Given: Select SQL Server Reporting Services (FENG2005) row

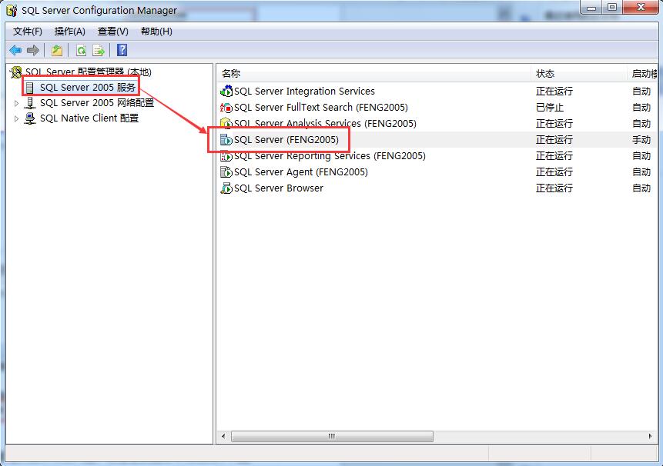Looking at the screenshot, I should tap(437, 156).
